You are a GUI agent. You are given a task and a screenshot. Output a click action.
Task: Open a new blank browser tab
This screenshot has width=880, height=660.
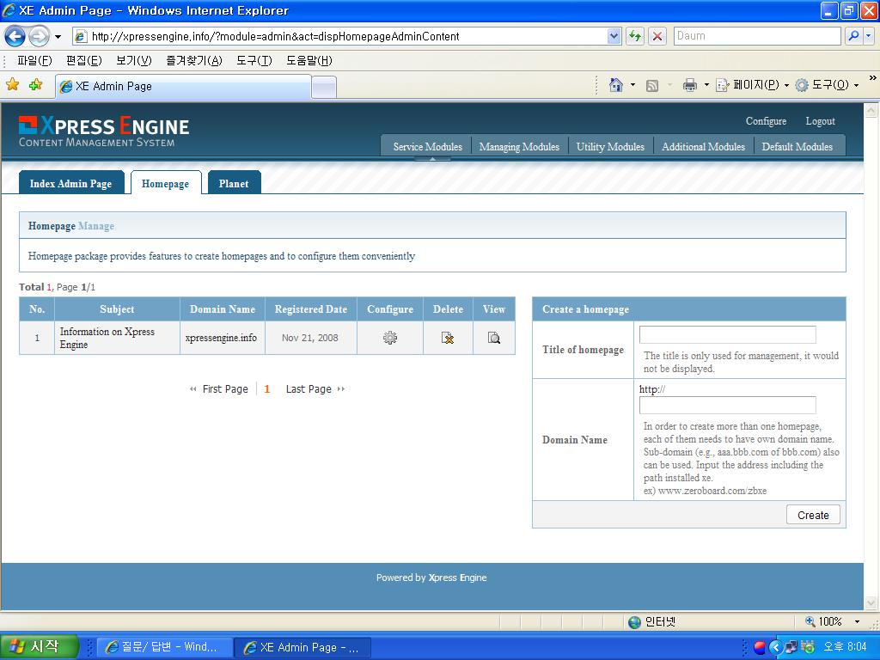tap(324, 88)
